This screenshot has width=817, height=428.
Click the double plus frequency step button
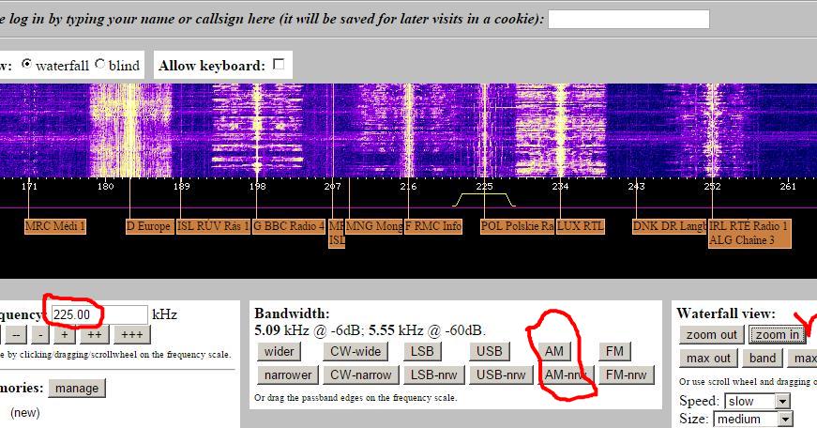[95, 335]
